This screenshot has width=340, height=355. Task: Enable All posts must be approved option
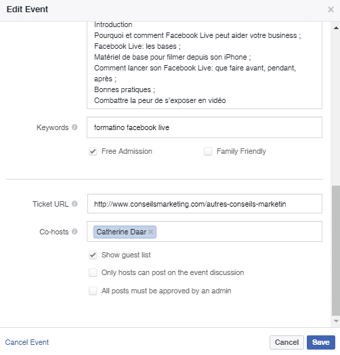click(x=93, y=291)
